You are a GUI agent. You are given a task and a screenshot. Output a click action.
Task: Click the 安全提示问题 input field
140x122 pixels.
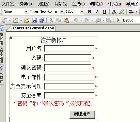(69, 86)
